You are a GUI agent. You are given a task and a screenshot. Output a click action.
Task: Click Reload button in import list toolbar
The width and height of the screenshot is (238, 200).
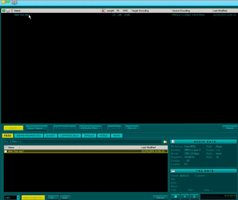(229, 128)
